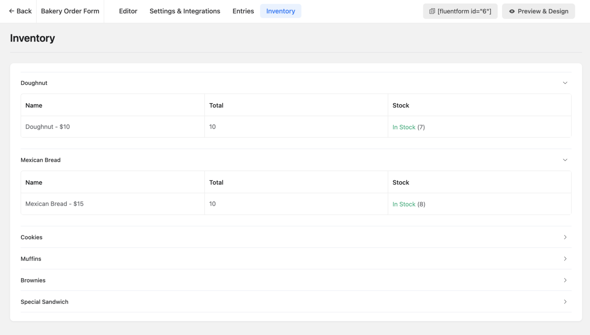Click the Stock column header in Doughnut table
This screenshot has height=335, width=590.
click(x=401, y=105)
